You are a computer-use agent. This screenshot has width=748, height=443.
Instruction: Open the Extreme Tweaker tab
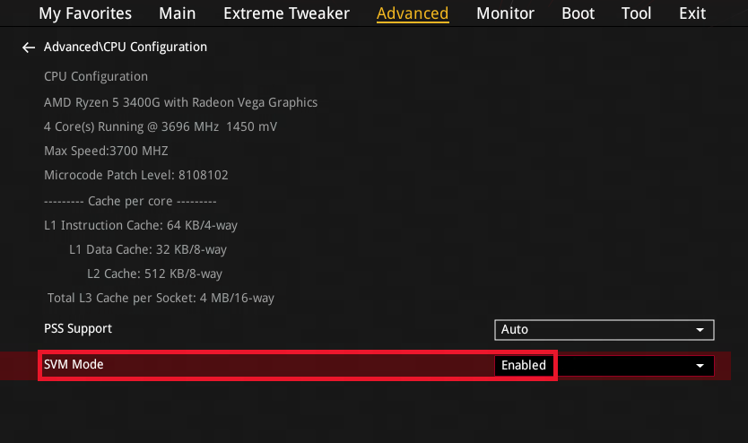coord(287,13)
